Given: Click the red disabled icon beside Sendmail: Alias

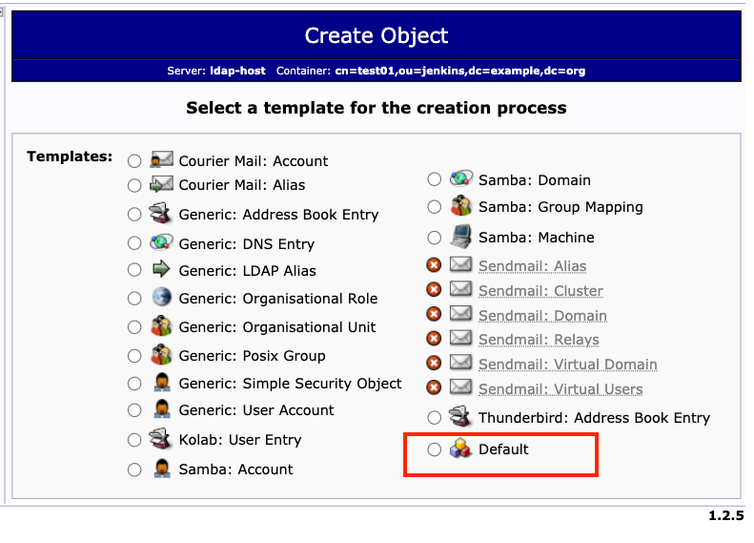Looking at the screenshot, I should 435,265.
